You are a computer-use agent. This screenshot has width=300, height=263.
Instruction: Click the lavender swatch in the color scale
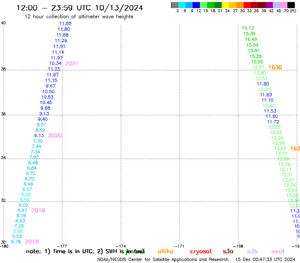point(276,5)
